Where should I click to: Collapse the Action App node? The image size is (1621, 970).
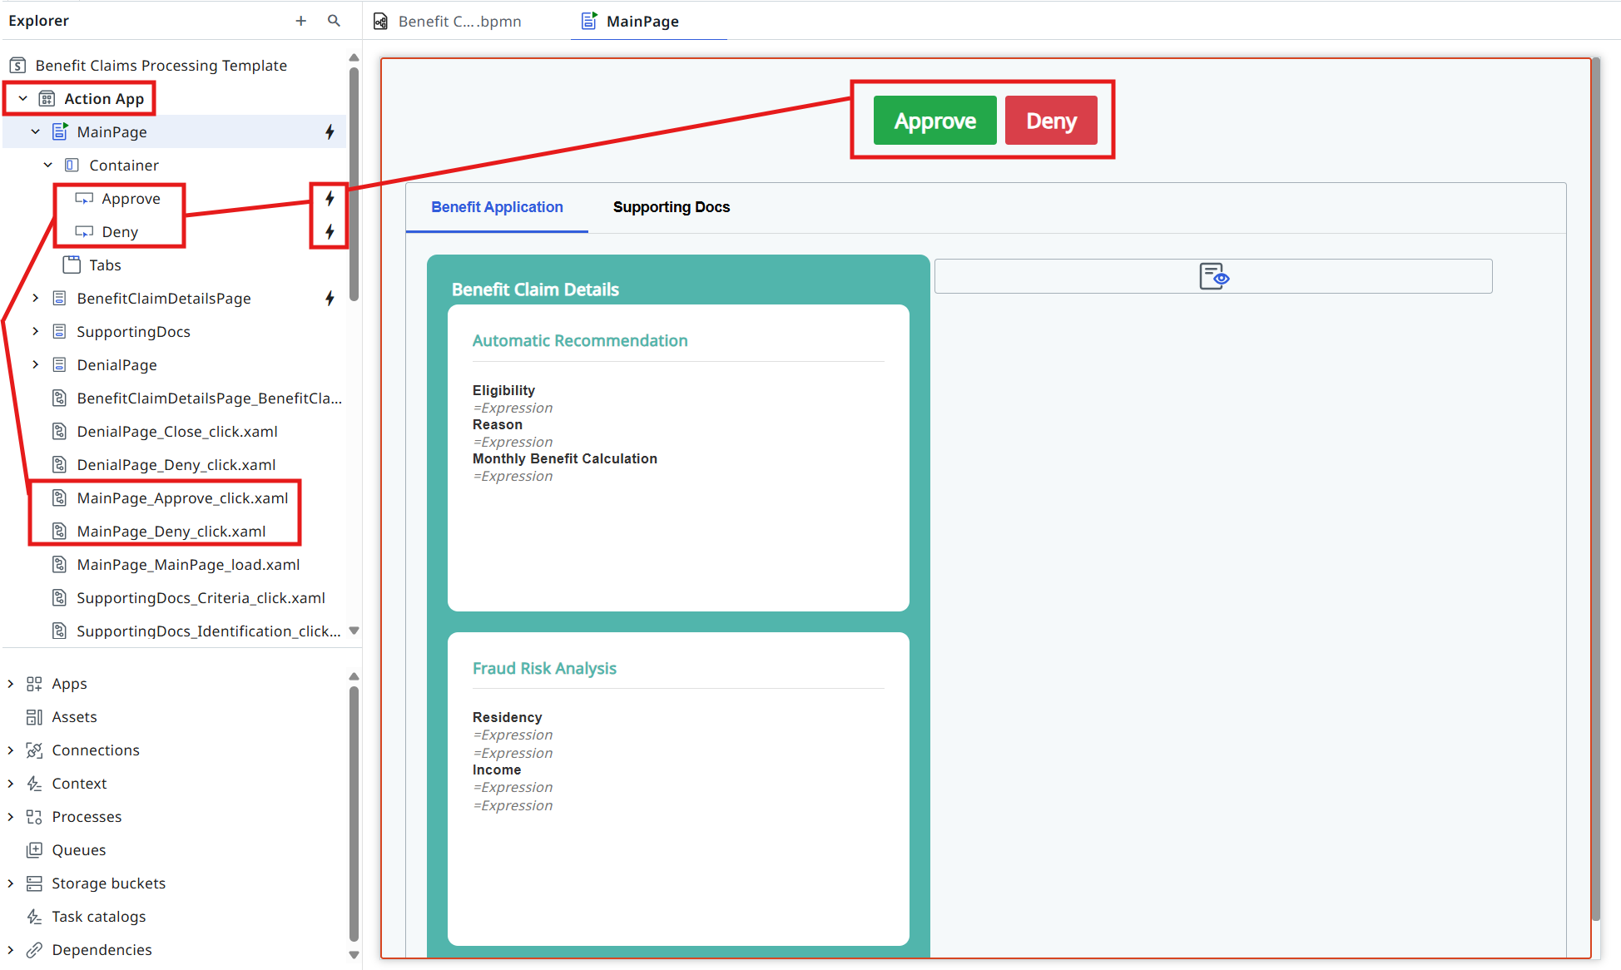(23, 98)
